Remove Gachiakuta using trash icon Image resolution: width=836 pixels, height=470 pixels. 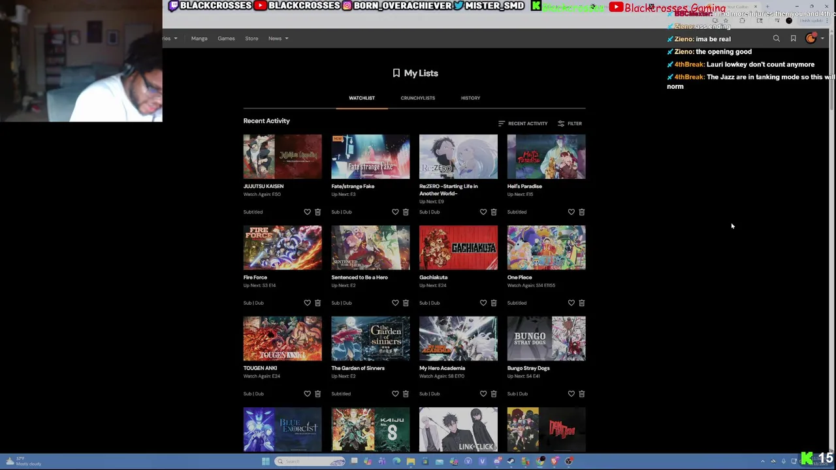[494, 303]
